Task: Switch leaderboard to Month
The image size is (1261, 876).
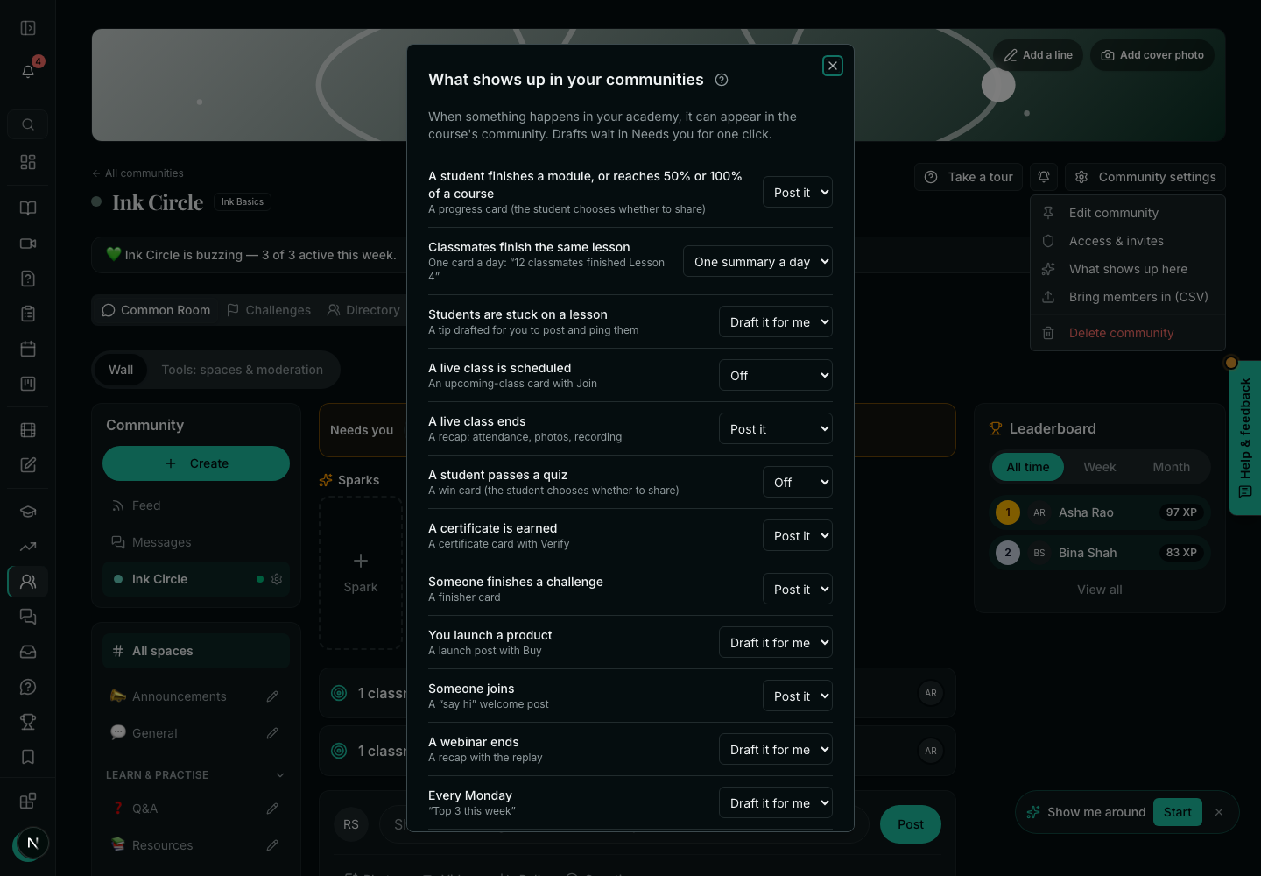Action: tap(1172, 467)
